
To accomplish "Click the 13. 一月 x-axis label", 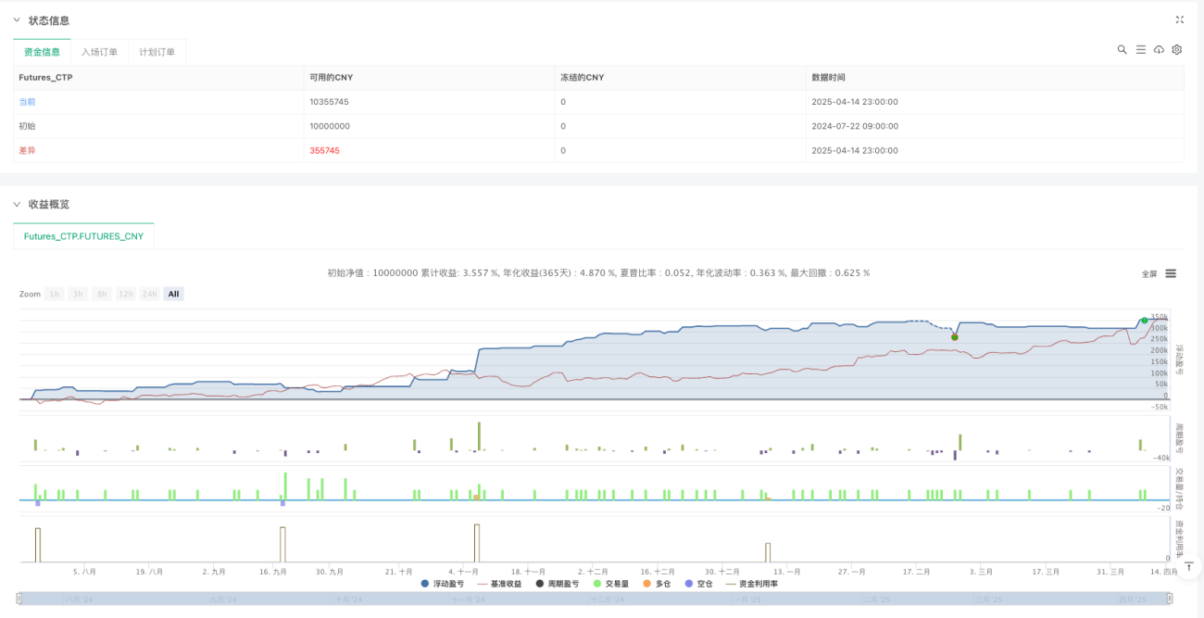I will [787, 572].
